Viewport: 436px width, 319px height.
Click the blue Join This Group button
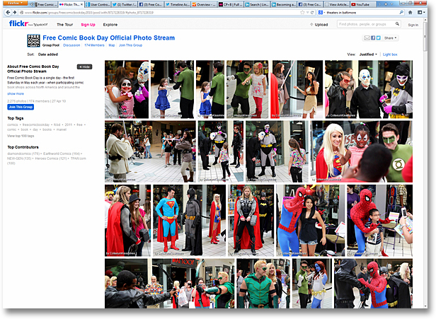(x=21, y=107)
